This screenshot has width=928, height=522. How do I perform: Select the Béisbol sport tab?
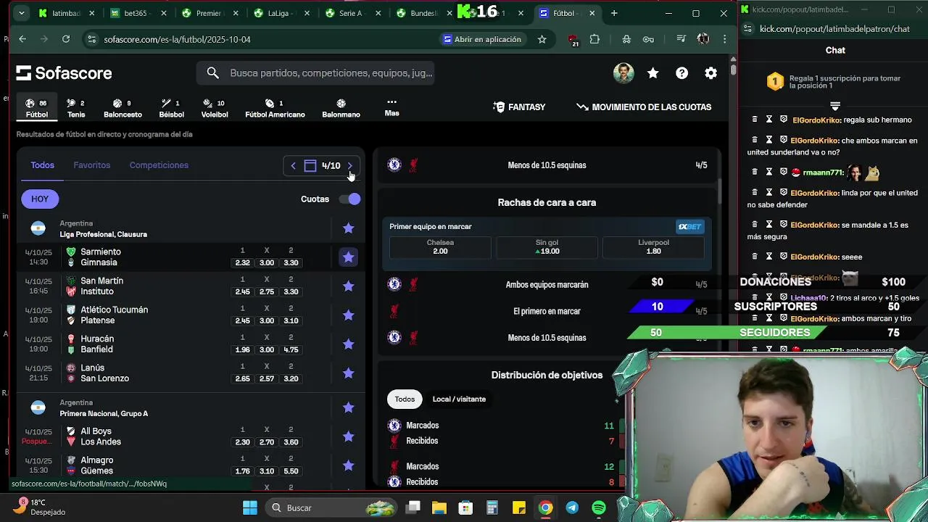click(x=171, y=109)
